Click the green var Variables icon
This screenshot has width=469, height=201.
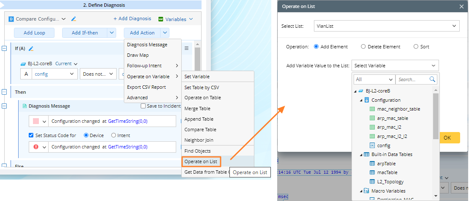[160, 19]
